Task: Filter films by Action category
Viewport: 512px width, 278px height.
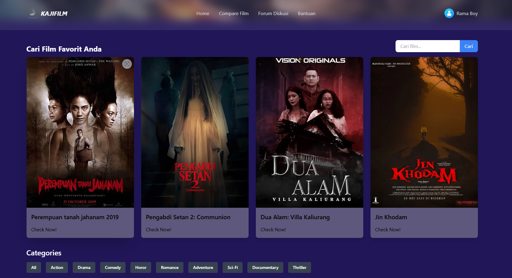Action: pos(57,267)
